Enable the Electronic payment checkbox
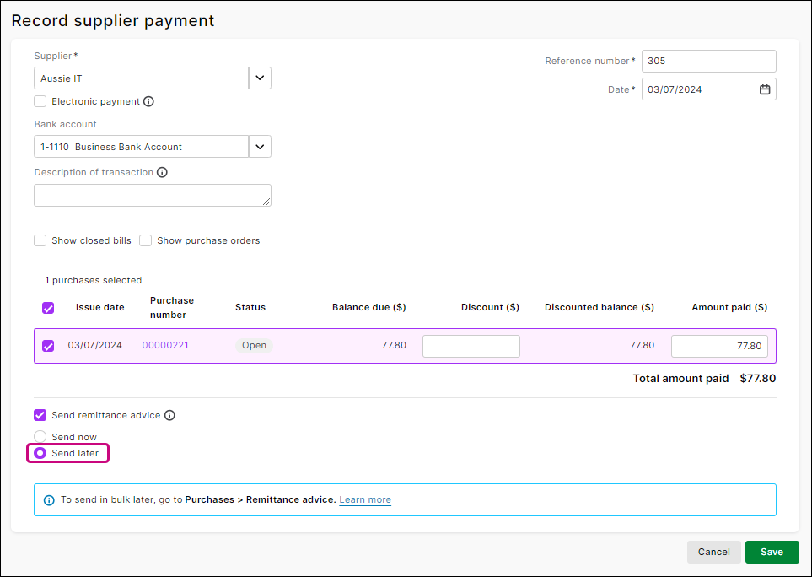This screenshot has width=812, height=577. pyautogui.click(x=40, y=101)
